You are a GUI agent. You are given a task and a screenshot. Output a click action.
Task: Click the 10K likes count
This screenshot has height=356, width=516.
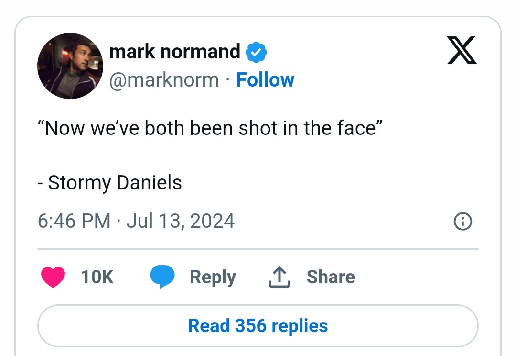point(97,277)
